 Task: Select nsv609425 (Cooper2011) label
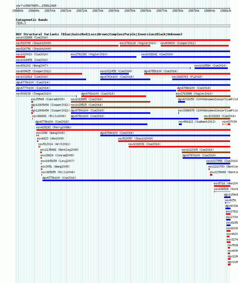34,71
